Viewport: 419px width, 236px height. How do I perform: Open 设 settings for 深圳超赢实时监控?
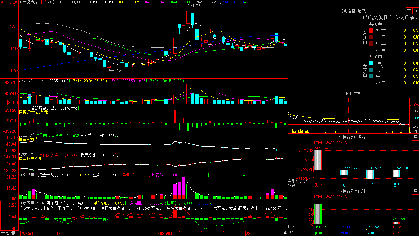pos(416,137)
